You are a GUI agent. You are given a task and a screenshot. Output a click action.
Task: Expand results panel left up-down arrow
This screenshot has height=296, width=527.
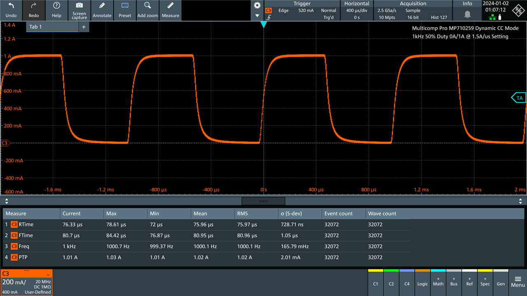6,201
